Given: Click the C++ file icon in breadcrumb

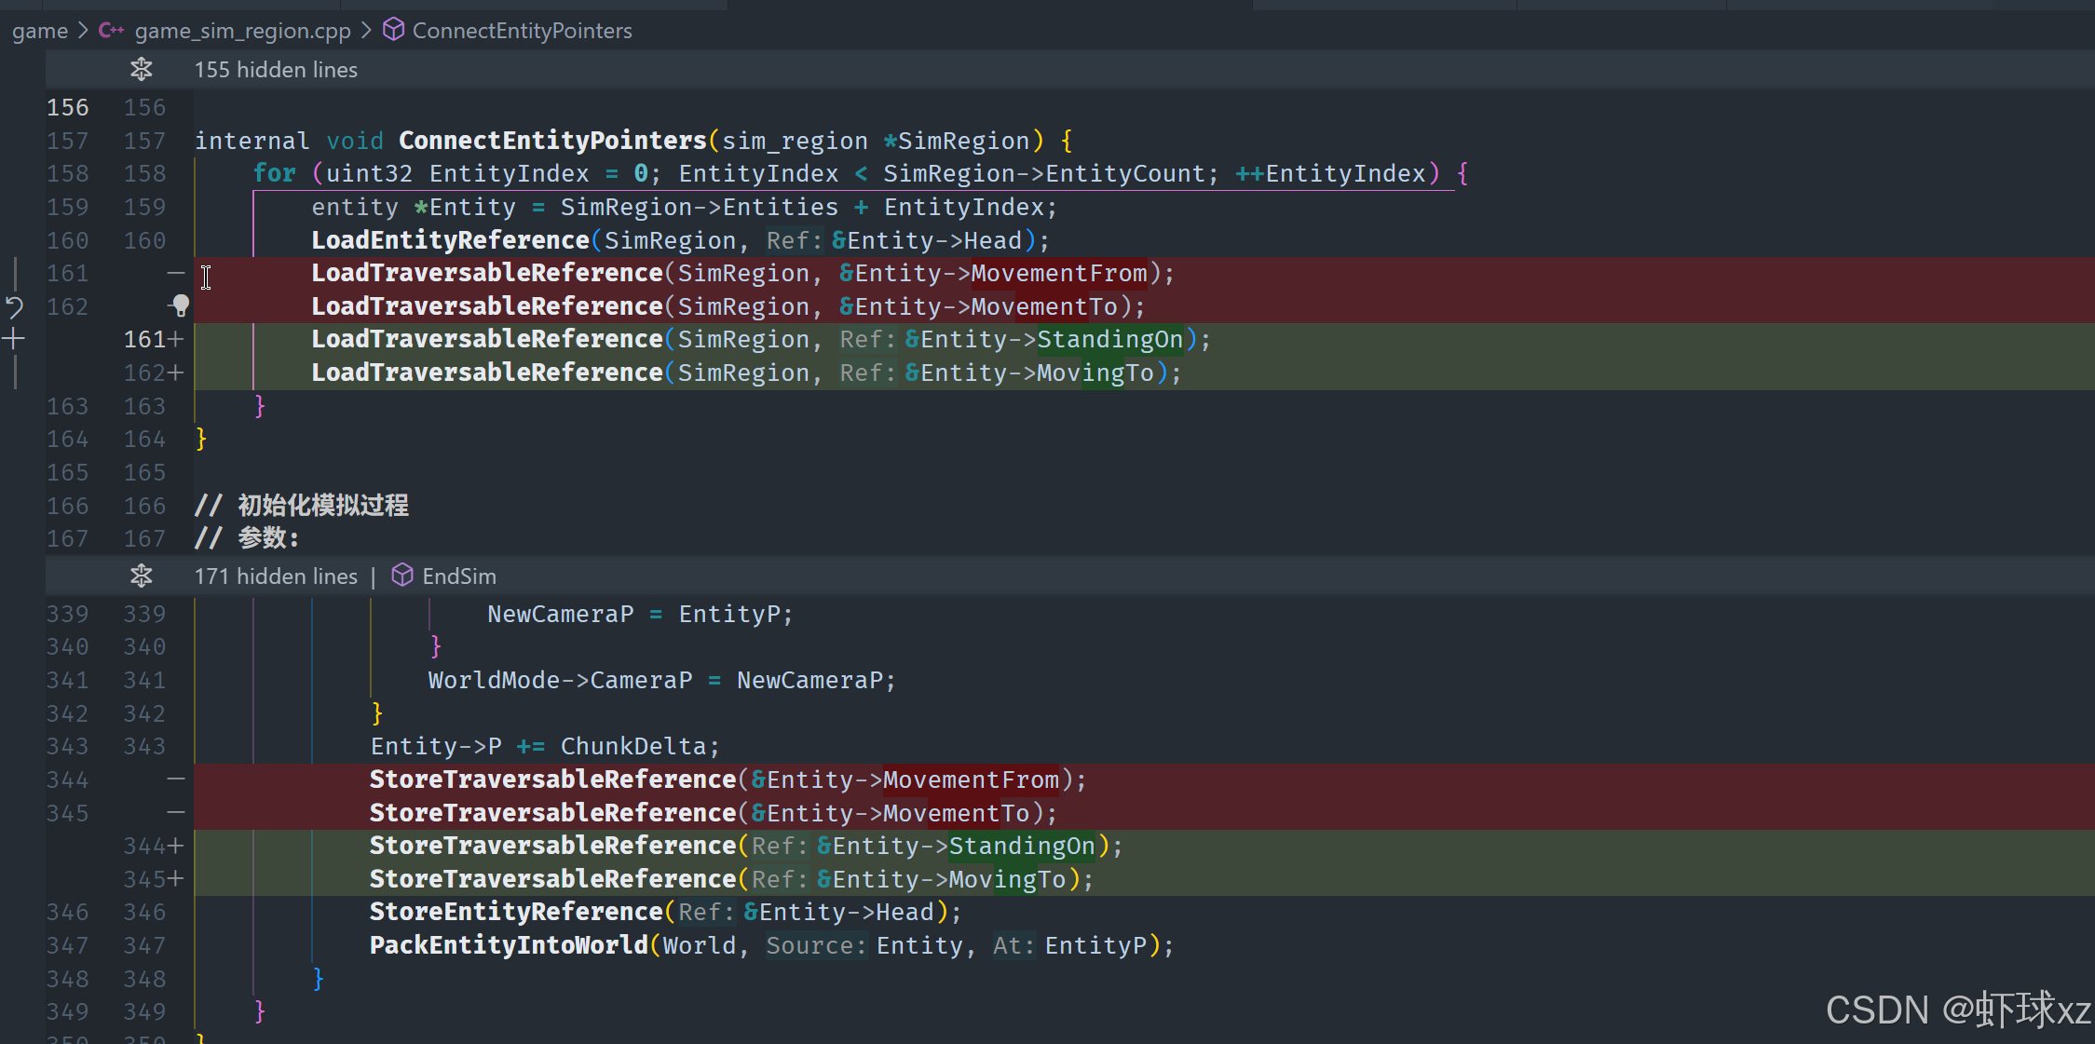Looking at the screenshot, I should coord(111,31).
